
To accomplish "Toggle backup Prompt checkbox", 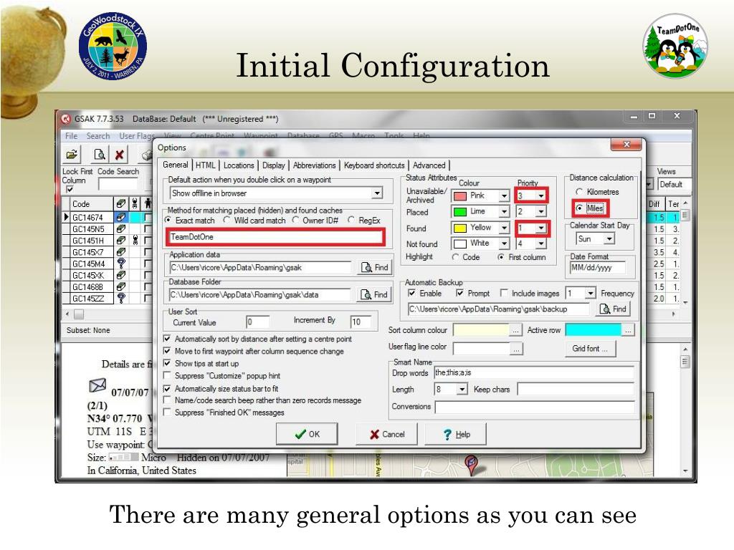I will (460, 293).
